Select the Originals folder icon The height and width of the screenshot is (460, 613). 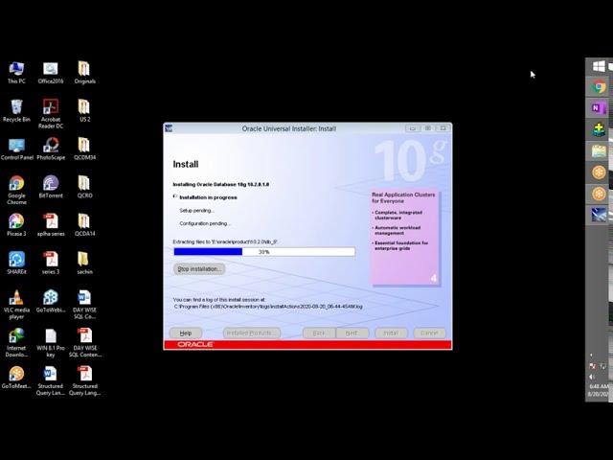point(85,73)
